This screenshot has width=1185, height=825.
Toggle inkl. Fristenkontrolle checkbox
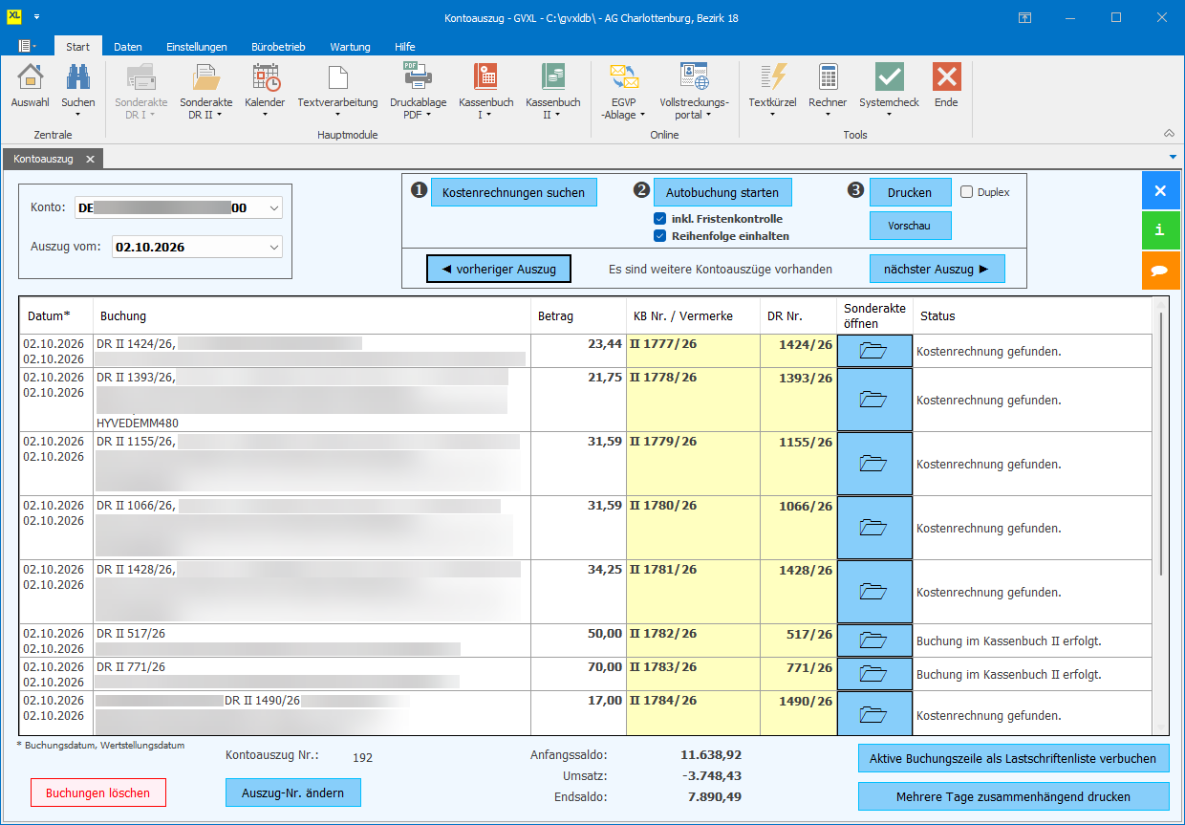pos(659,219)
